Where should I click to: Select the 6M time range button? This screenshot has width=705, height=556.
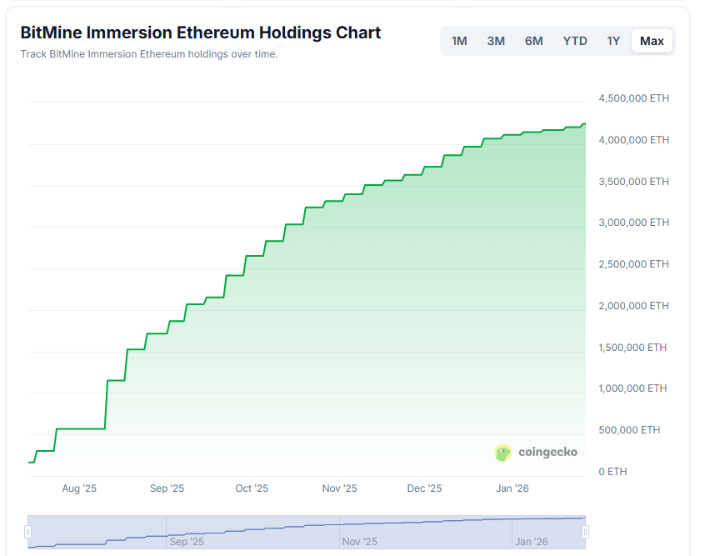533,40
